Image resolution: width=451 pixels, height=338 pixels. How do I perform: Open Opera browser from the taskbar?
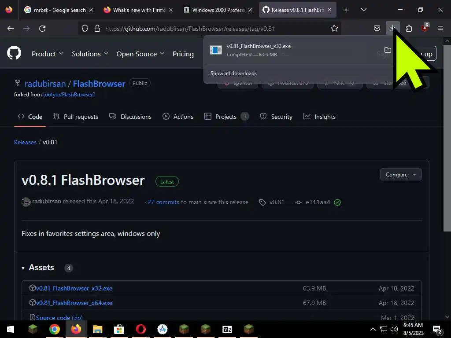[x=140, y=329]
